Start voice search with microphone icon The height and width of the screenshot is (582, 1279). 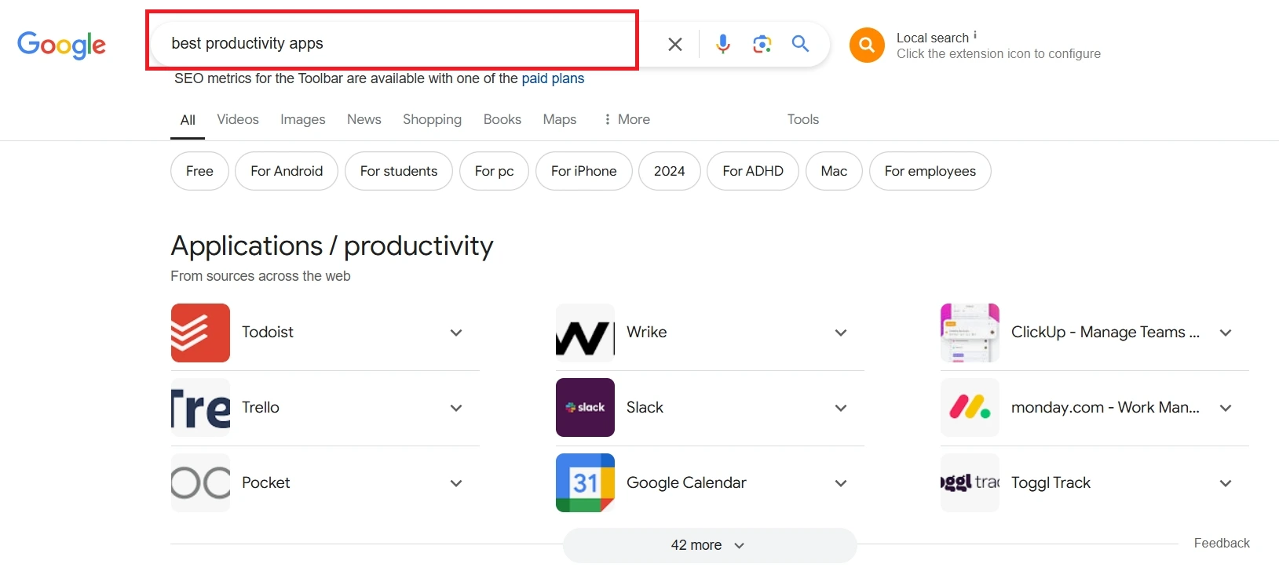pos(723,44)
